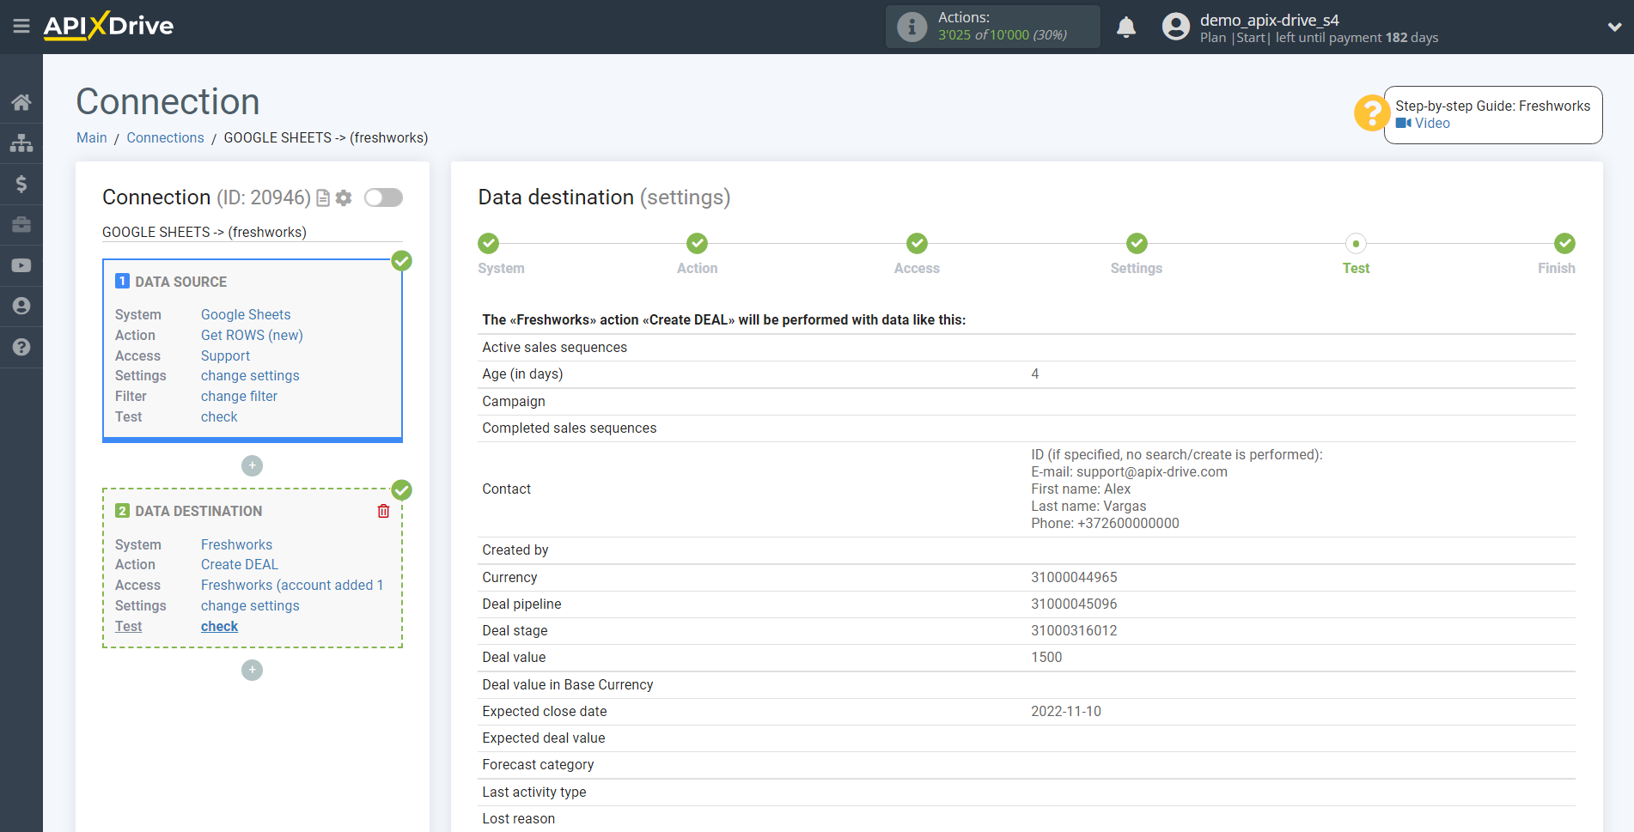
Task: Open the user profile sidebar icon
Action: (x=21, y=306)
